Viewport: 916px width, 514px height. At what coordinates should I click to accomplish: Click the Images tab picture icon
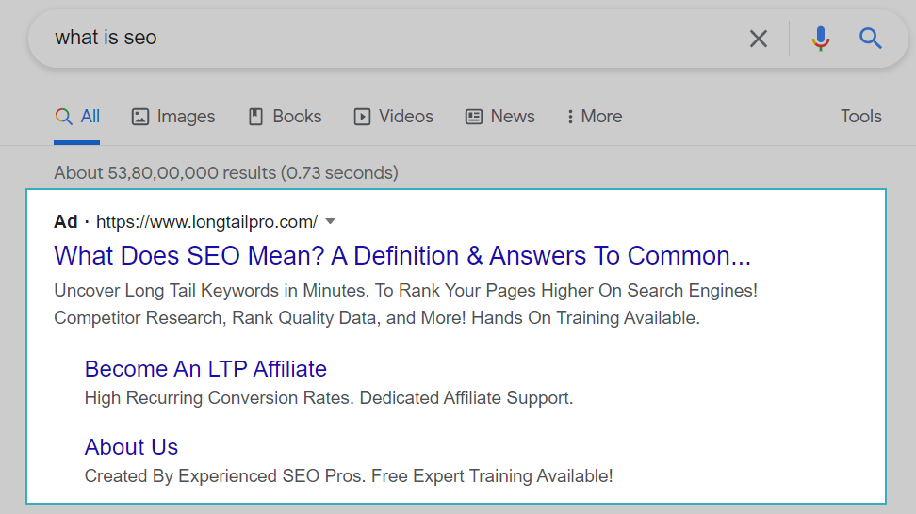140,117
